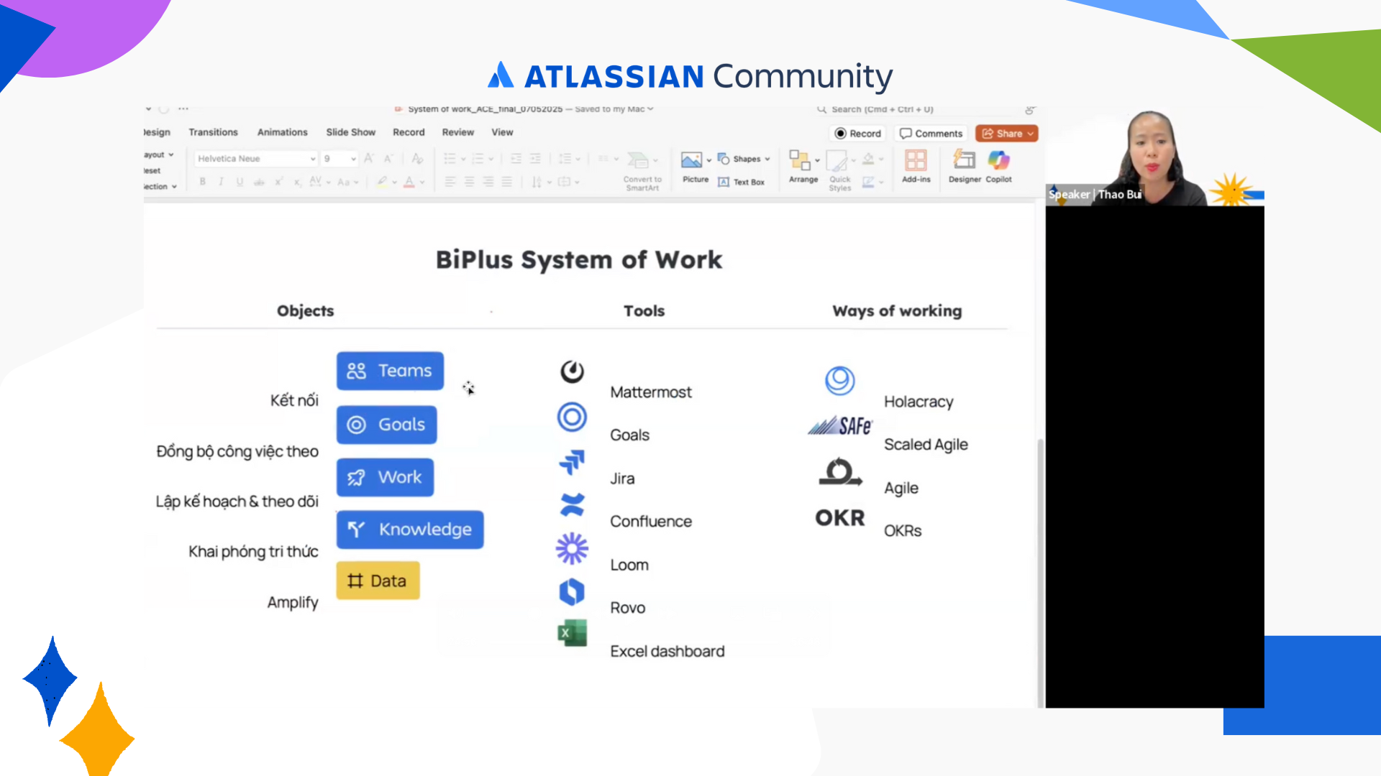
Task: Switch to the Slide Show tab
Action: tap(350, 132)
